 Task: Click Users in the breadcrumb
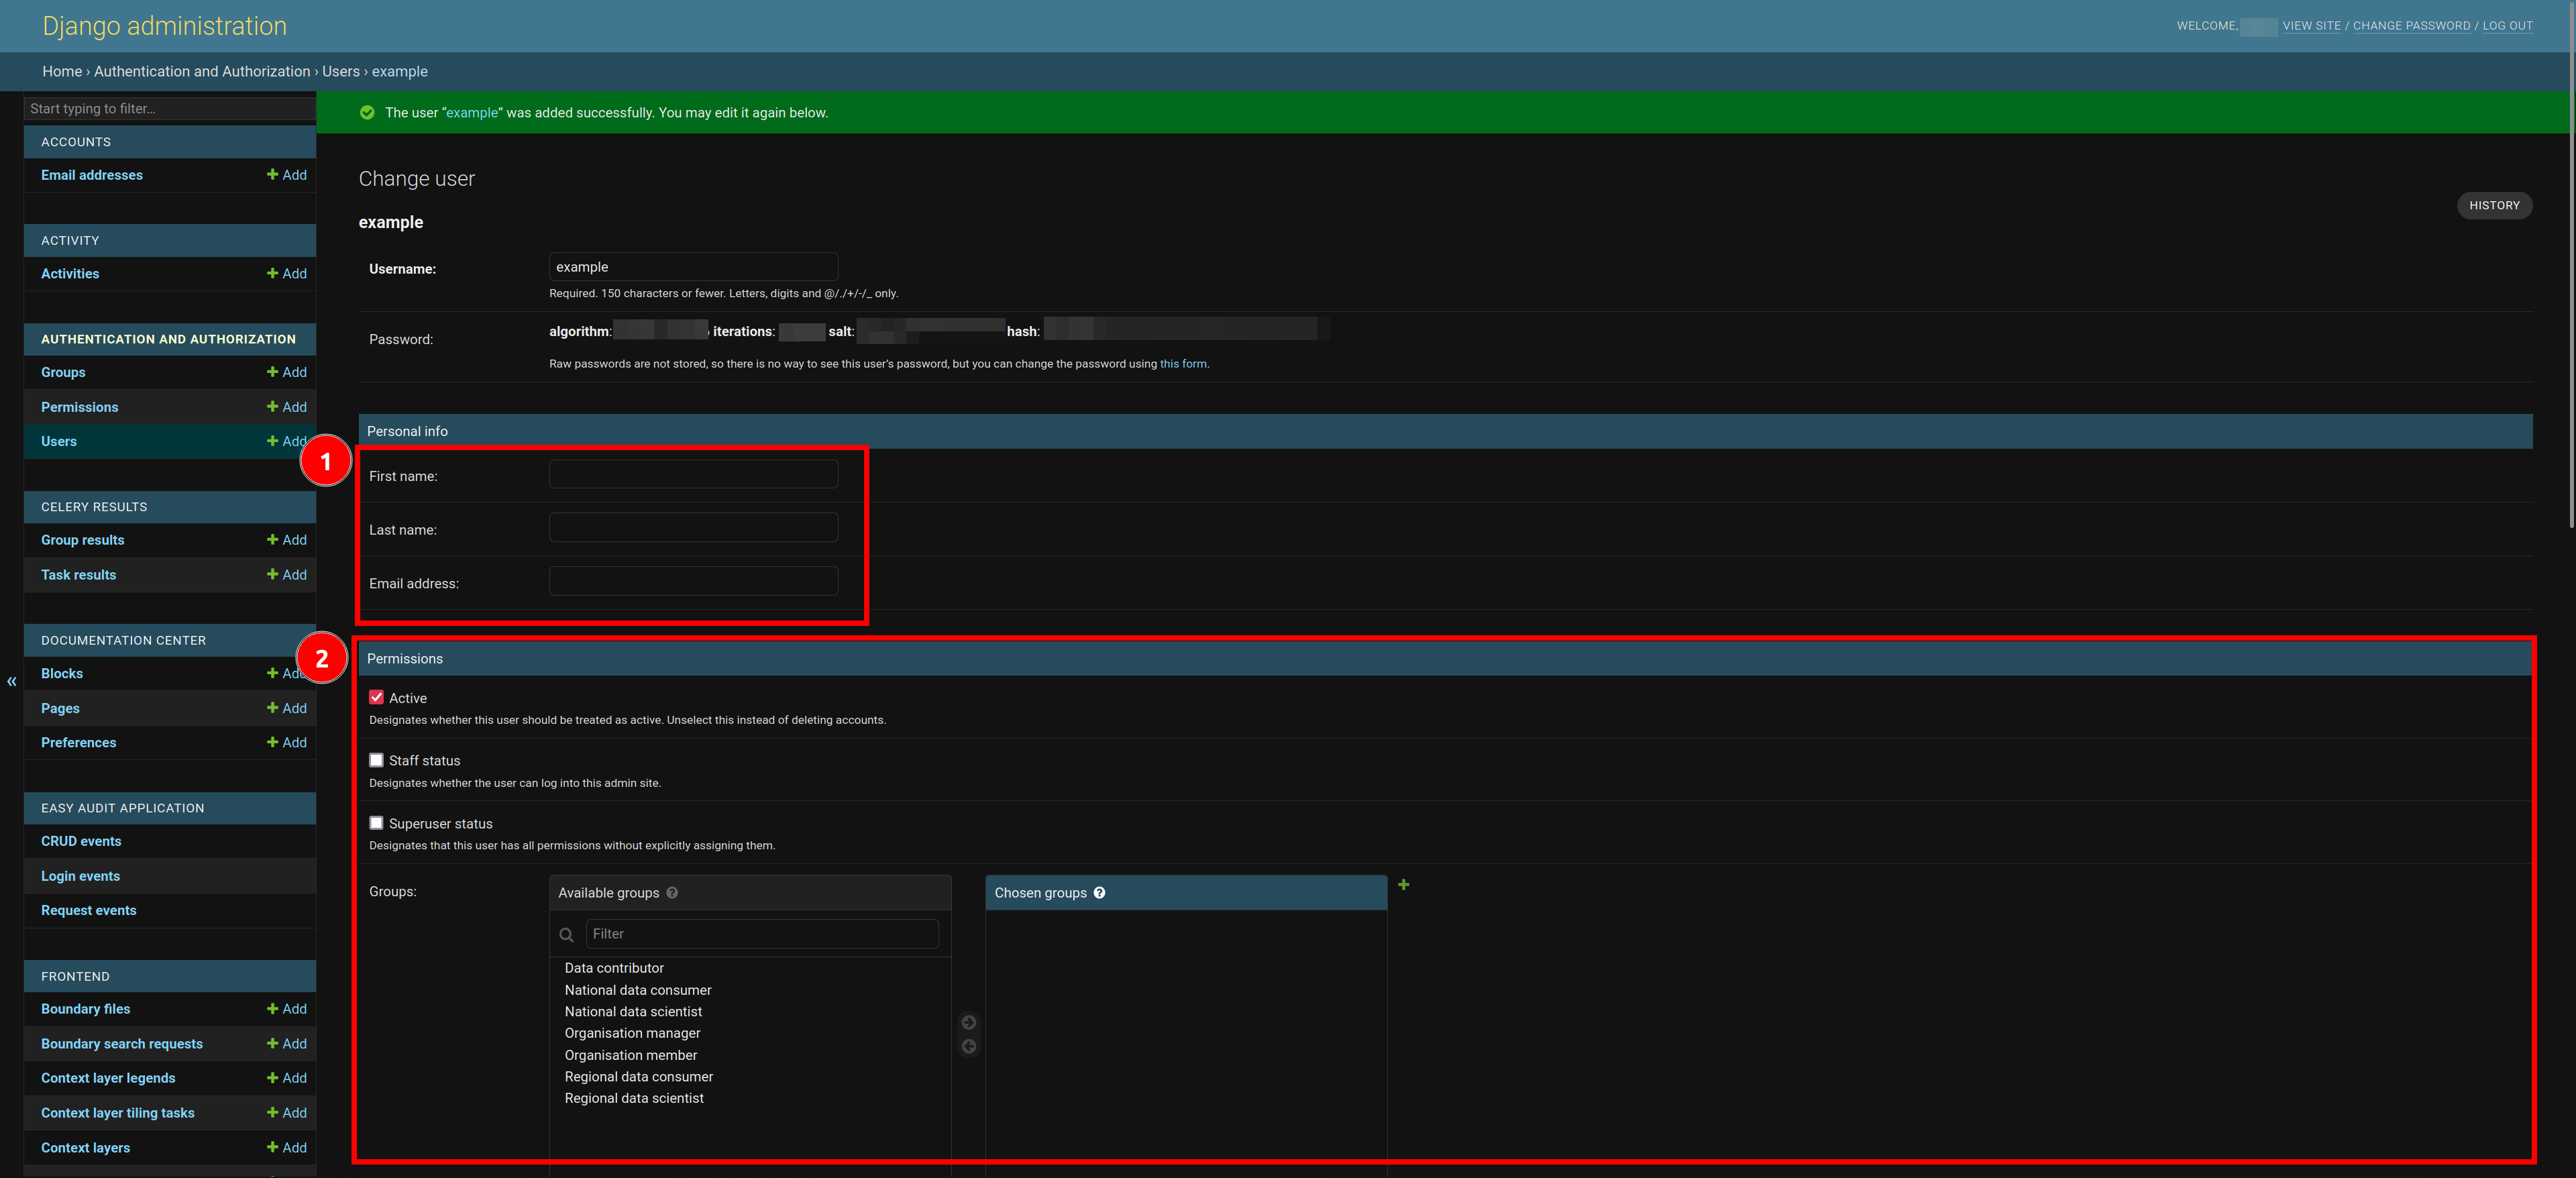click(x=341, y=71)
